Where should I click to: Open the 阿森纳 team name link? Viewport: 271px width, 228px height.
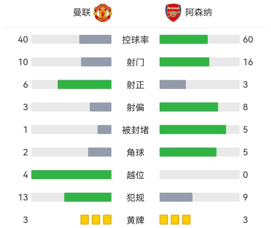[x=199, y=13]
